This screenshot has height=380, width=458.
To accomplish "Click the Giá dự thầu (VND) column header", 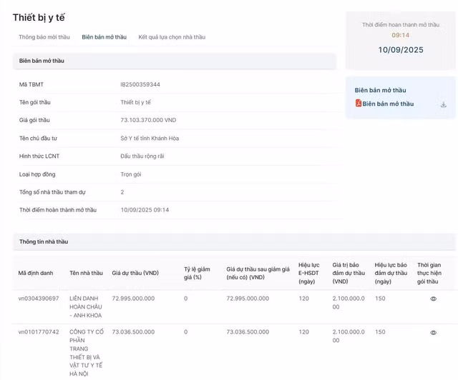I will click(x=135, y=273).
